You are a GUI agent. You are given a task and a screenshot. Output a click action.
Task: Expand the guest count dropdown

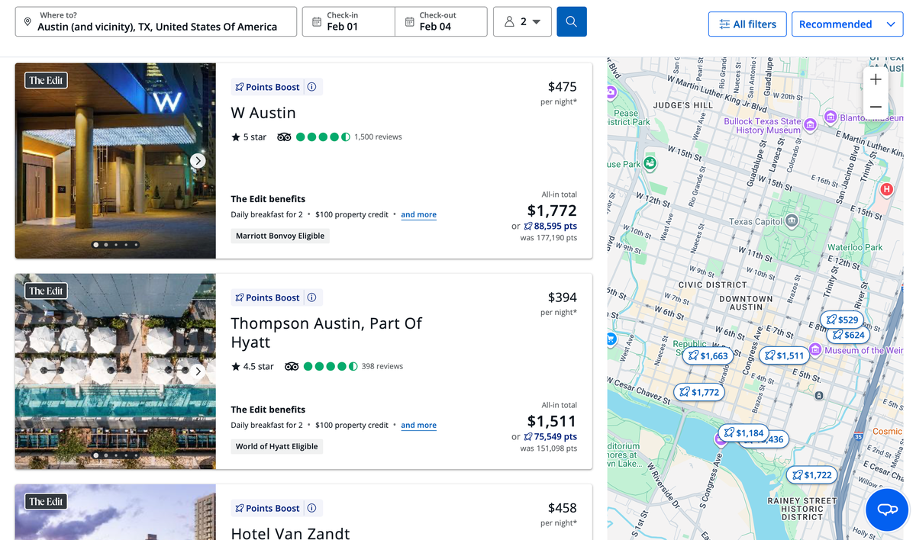pyautogui.click(x=522, y=22)
